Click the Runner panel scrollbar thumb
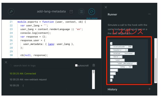 coord(156,70)
